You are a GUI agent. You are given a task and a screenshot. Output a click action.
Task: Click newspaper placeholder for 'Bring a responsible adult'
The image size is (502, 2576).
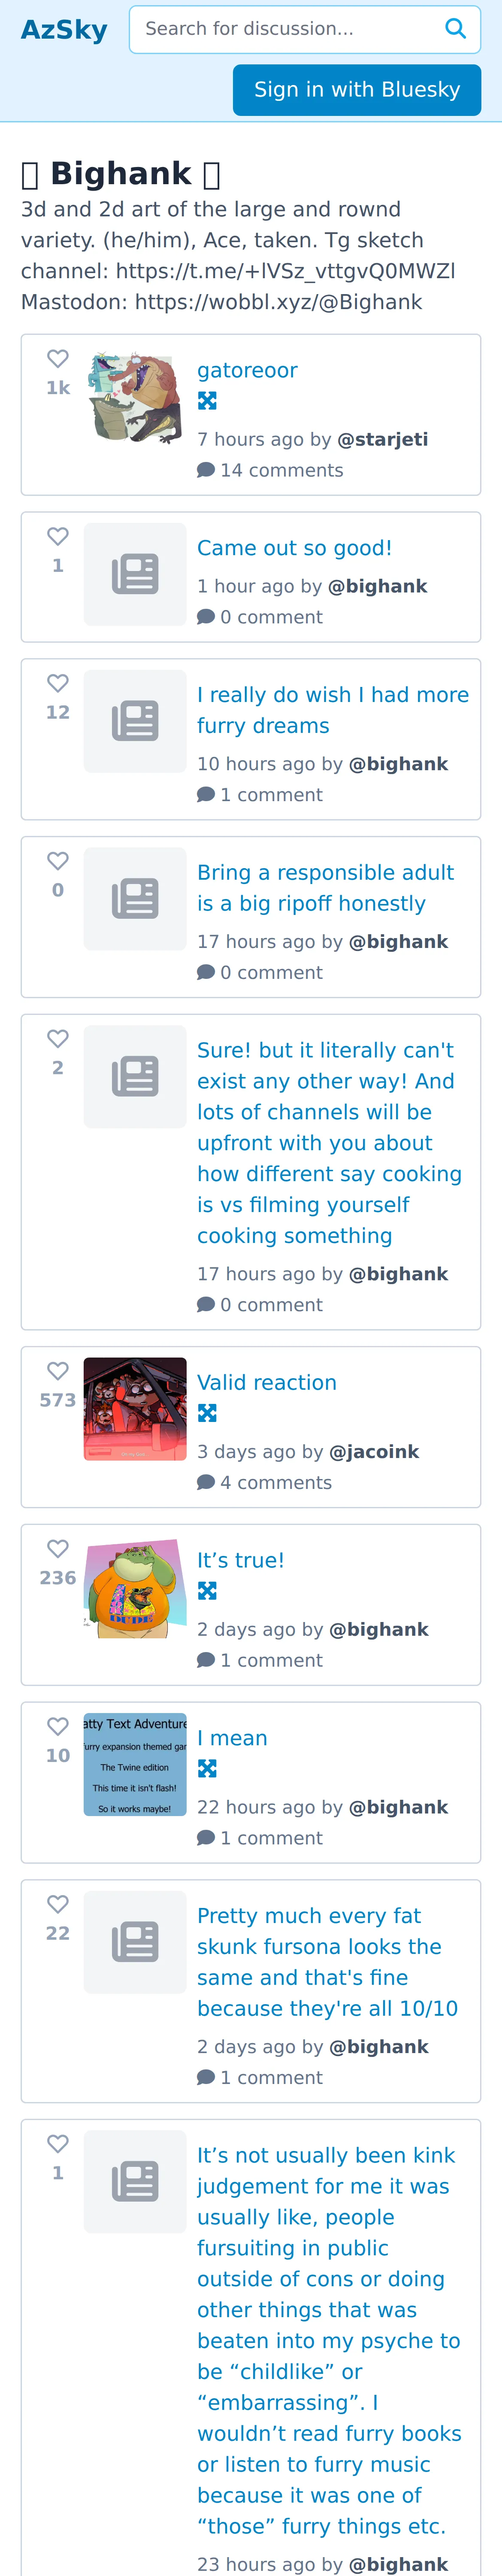tap(135, 899)
